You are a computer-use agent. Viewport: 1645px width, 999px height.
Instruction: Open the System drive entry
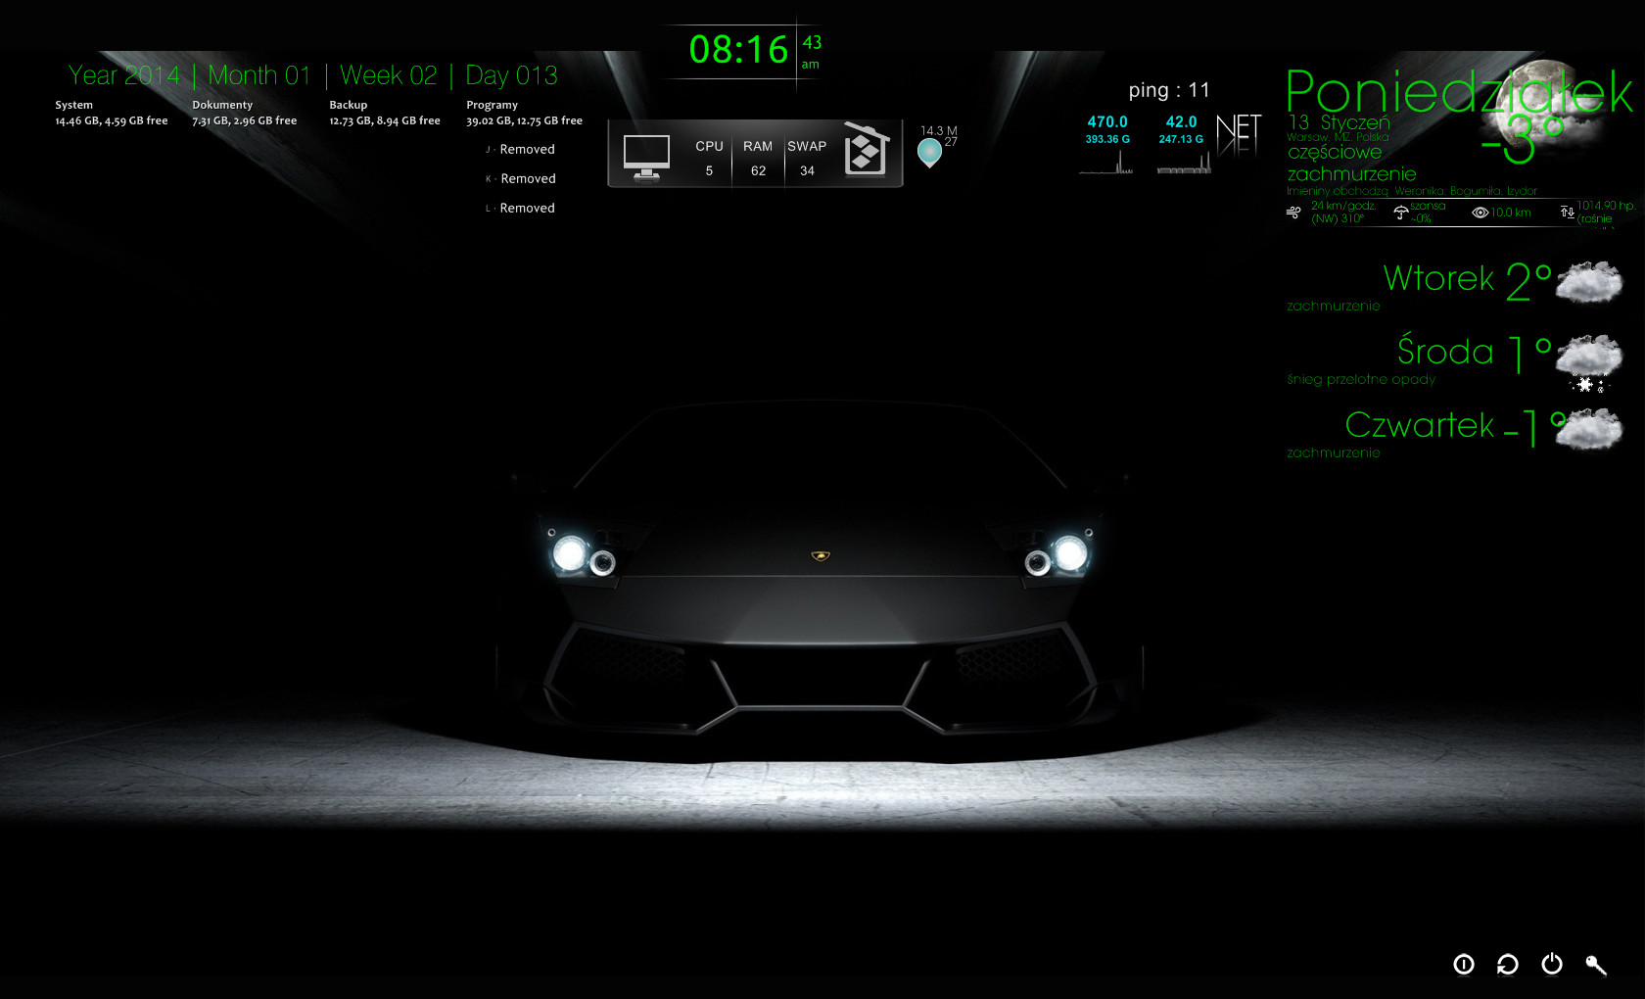(x=111, y=113)
